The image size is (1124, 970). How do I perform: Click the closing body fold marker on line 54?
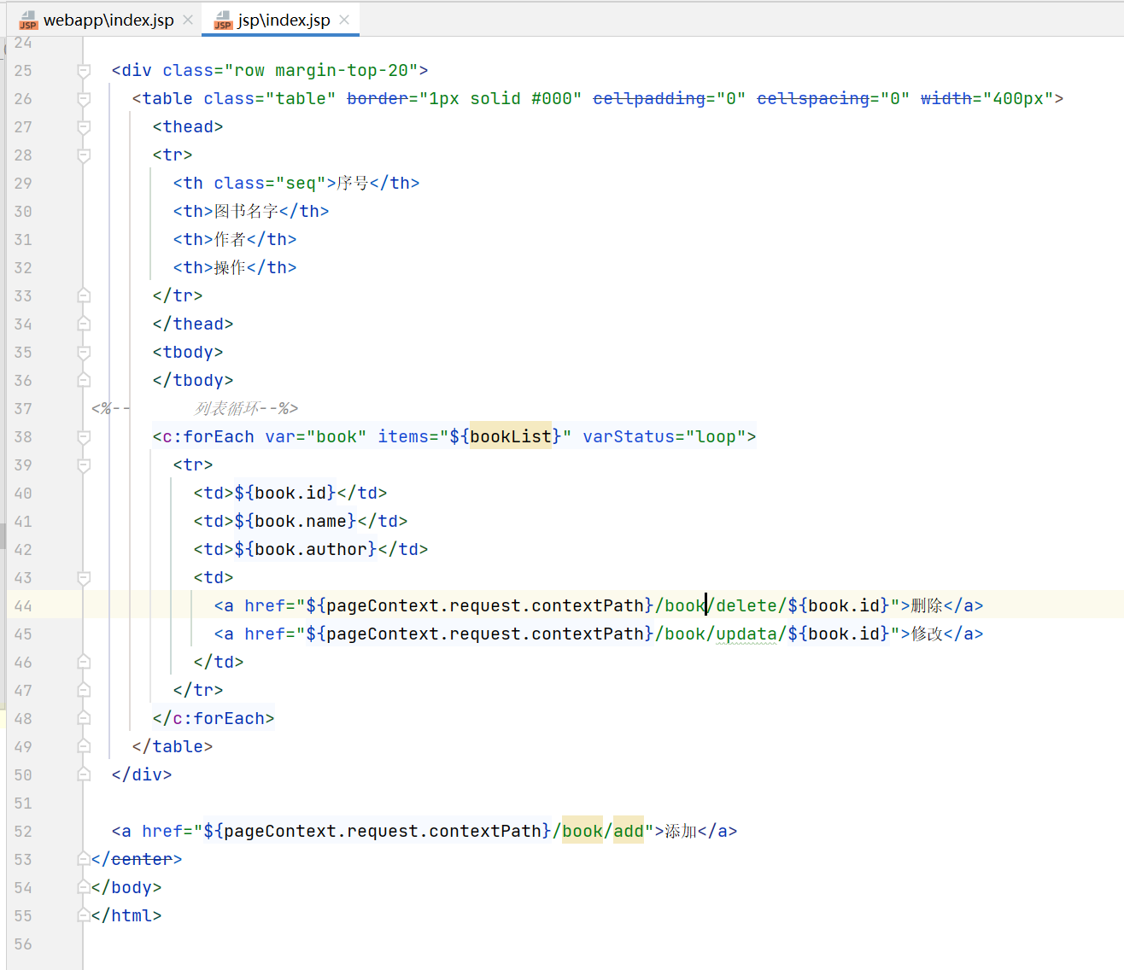(x=84, y=887)
